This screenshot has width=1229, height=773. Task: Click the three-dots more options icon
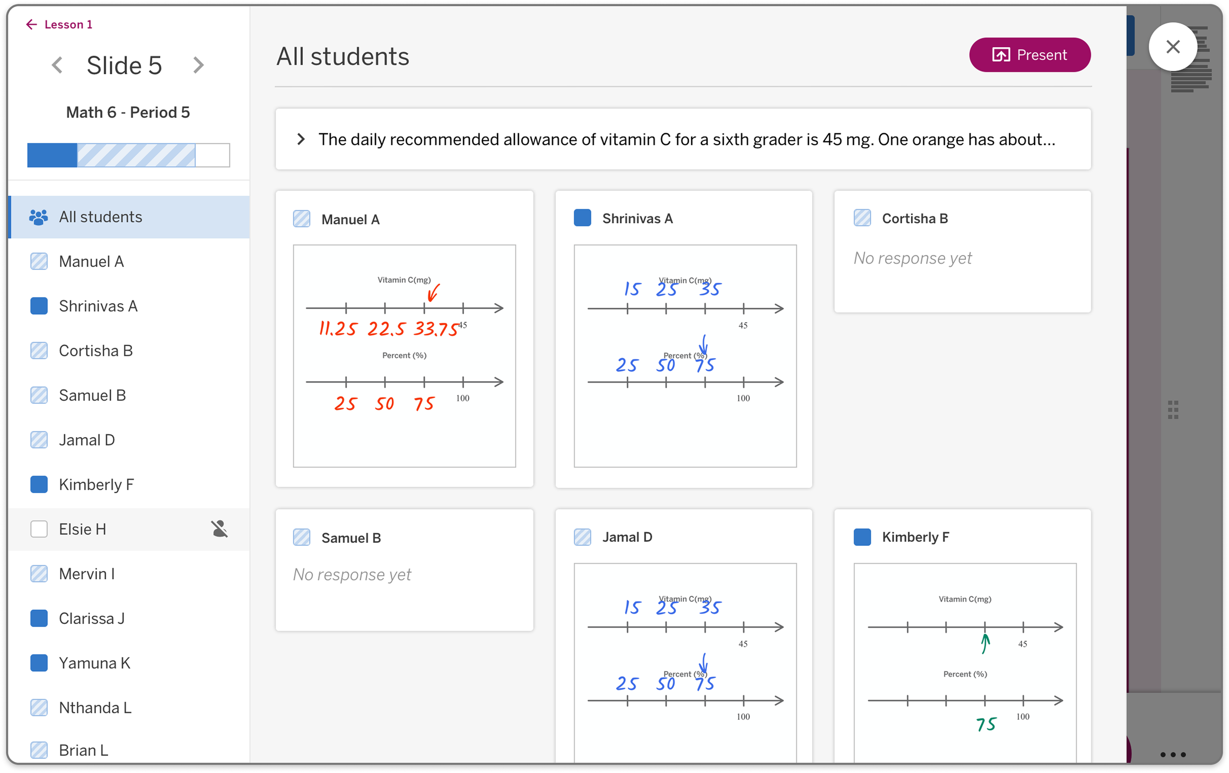[x=1173, y=754]
